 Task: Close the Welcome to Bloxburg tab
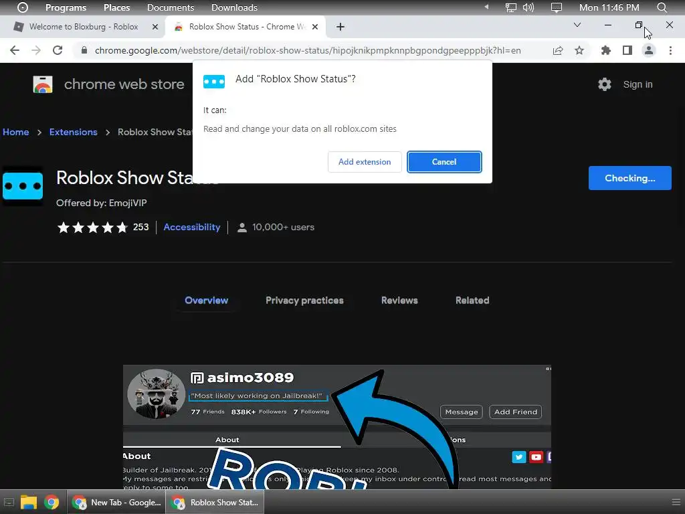155,27
